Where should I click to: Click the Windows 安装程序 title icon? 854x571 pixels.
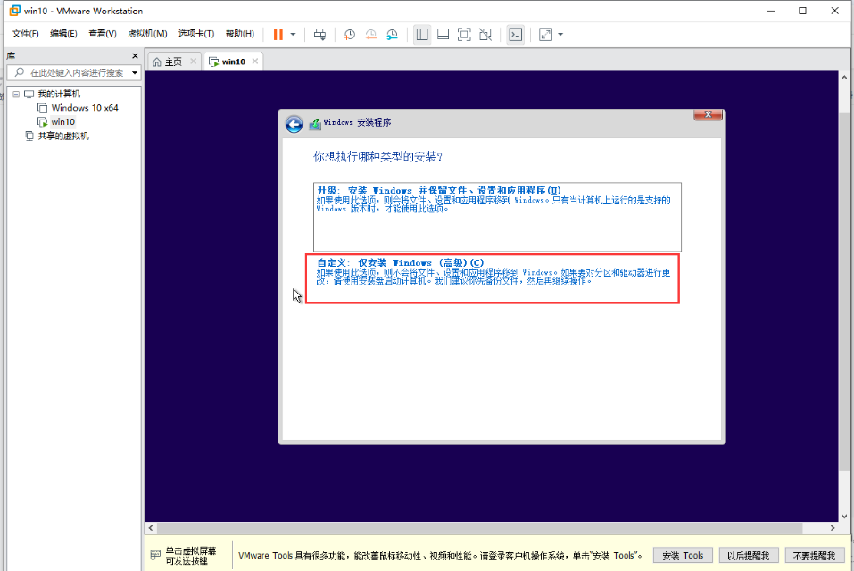315,124
